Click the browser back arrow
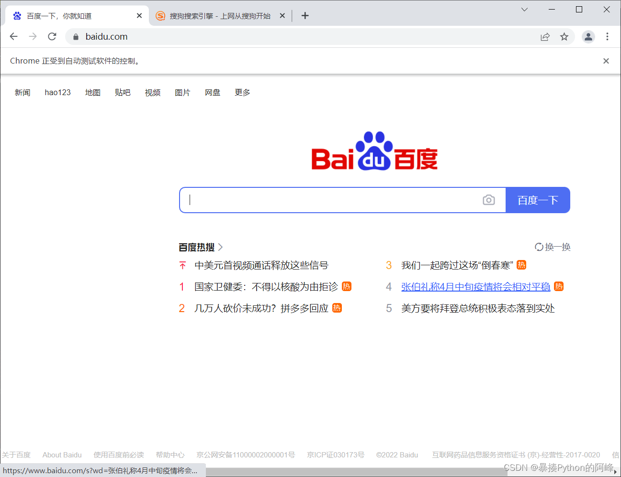 coord(13,36)
